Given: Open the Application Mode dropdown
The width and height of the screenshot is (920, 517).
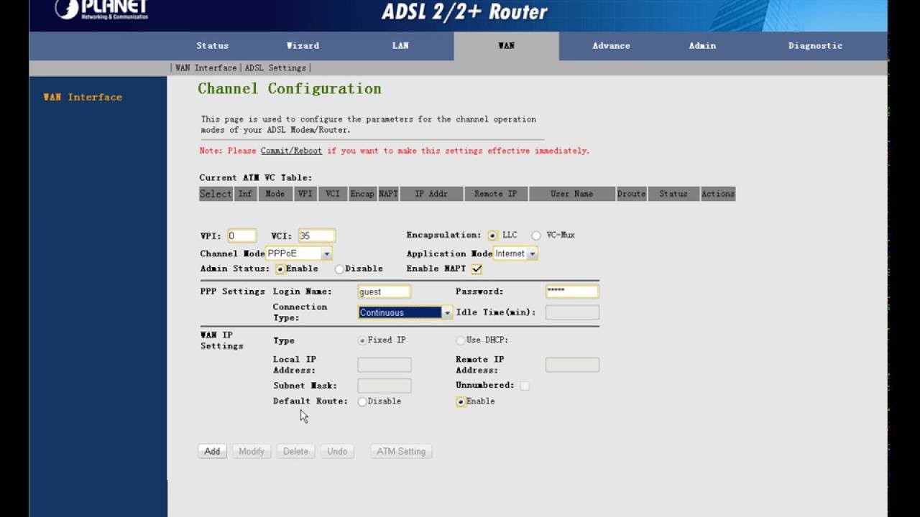Looking at the screenshot, I should pos(515,253).
